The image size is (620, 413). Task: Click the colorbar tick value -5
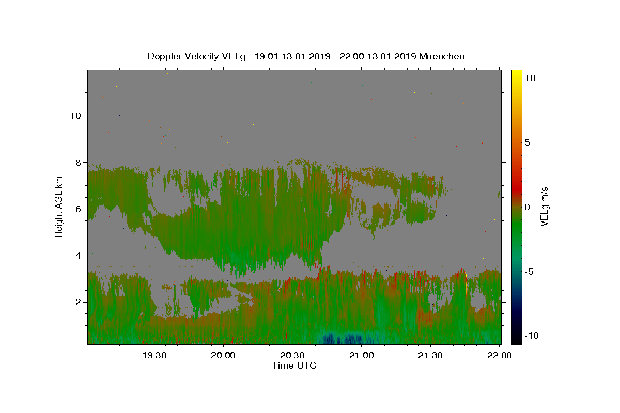(x=529, y=272)
